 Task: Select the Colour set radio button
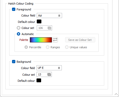18,28
